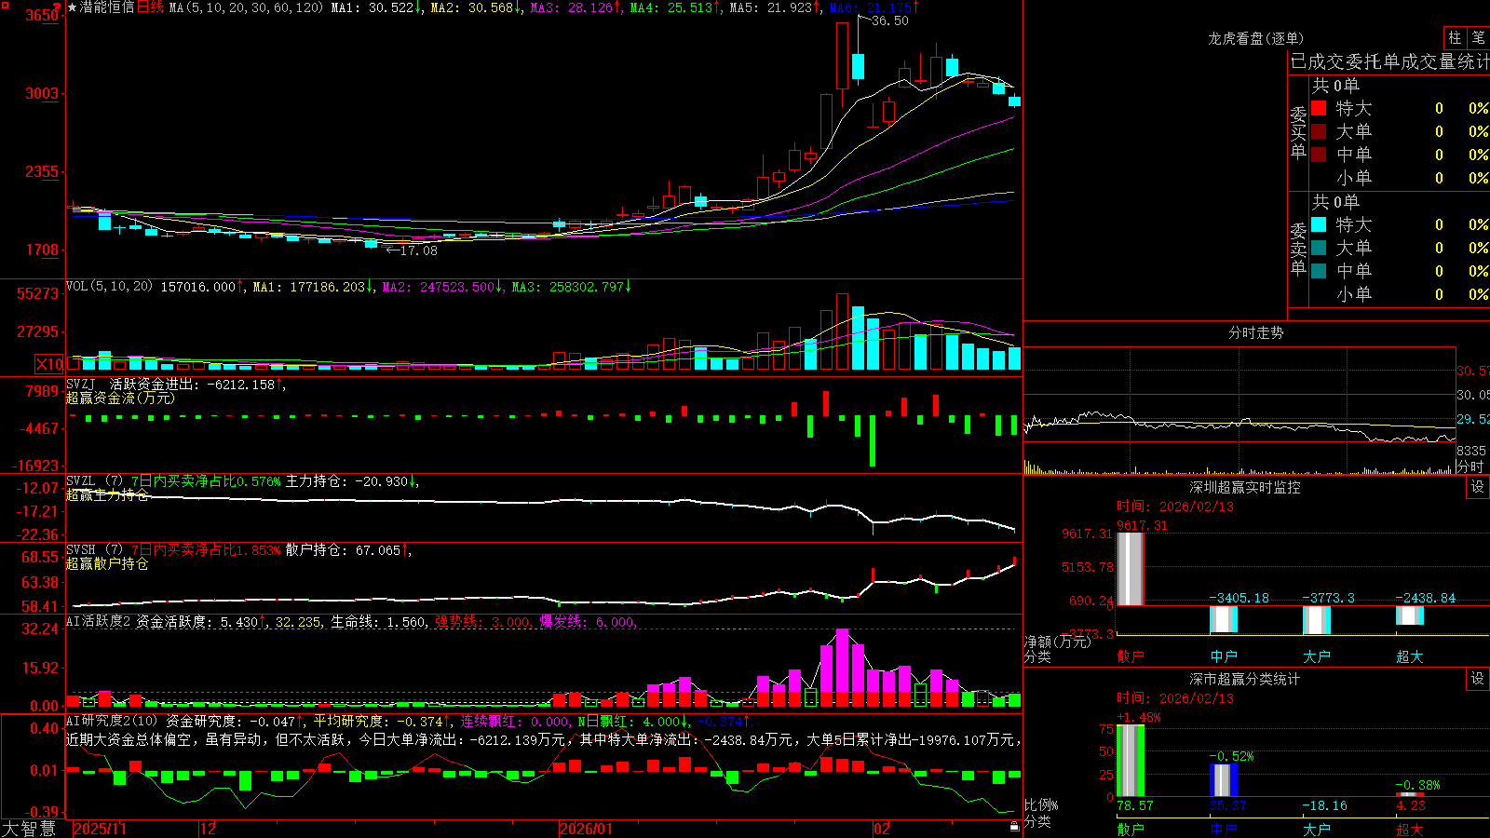The height and width of the screenshot is (838, 1490).
Task: Click the 龙虎看盘(逐单) panel title
Action: tap(1255, 38)
